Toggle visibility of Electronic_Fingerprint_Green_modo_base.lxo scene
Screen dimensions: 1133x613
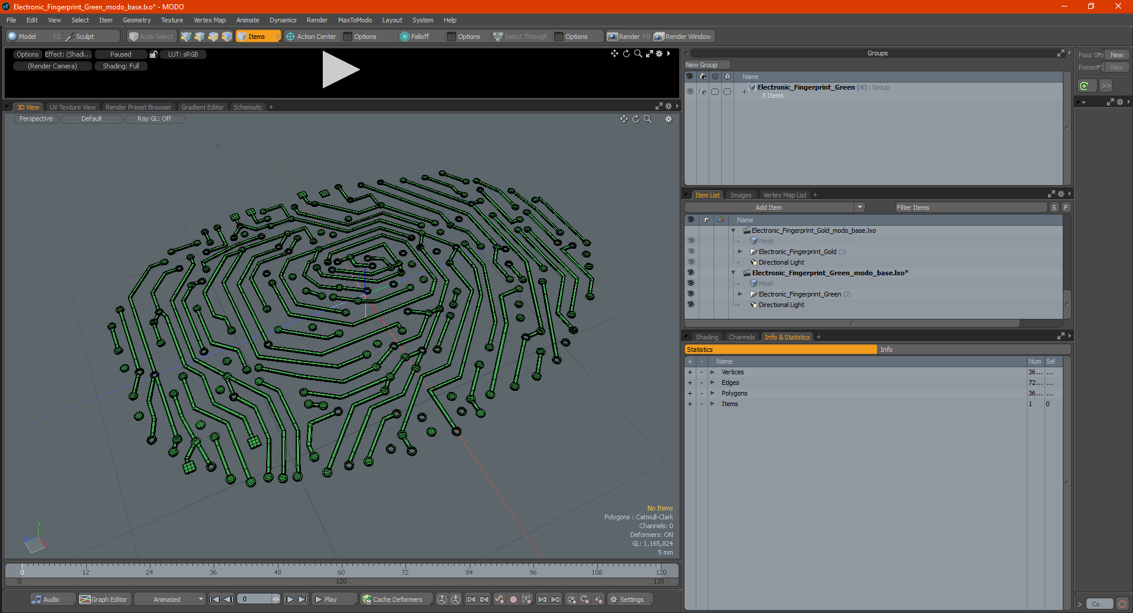(x=691, y=273)
